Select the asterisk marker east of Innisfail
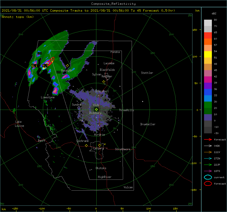This screenshot has height=212, width=227. pyautogui.click(x=120, y=86)
